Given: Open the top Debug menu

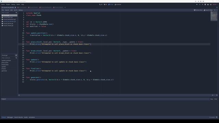Looking at the screenshot, I should (13, 4).
